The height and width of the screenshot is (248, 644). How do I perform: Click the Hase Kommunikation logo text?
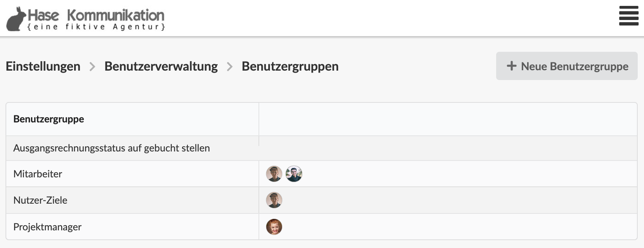click(x=96, y=15)
